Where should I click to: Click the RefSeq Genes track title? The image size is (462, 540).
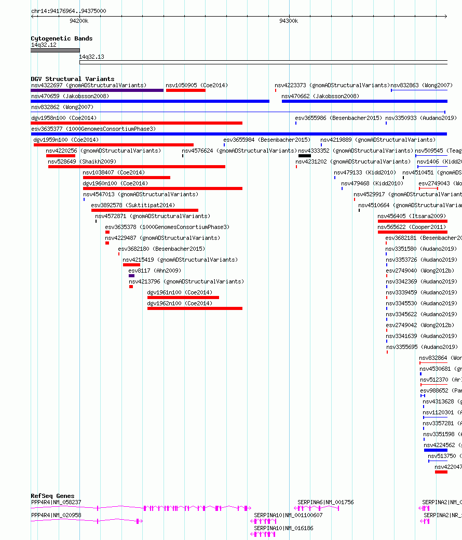52,496
